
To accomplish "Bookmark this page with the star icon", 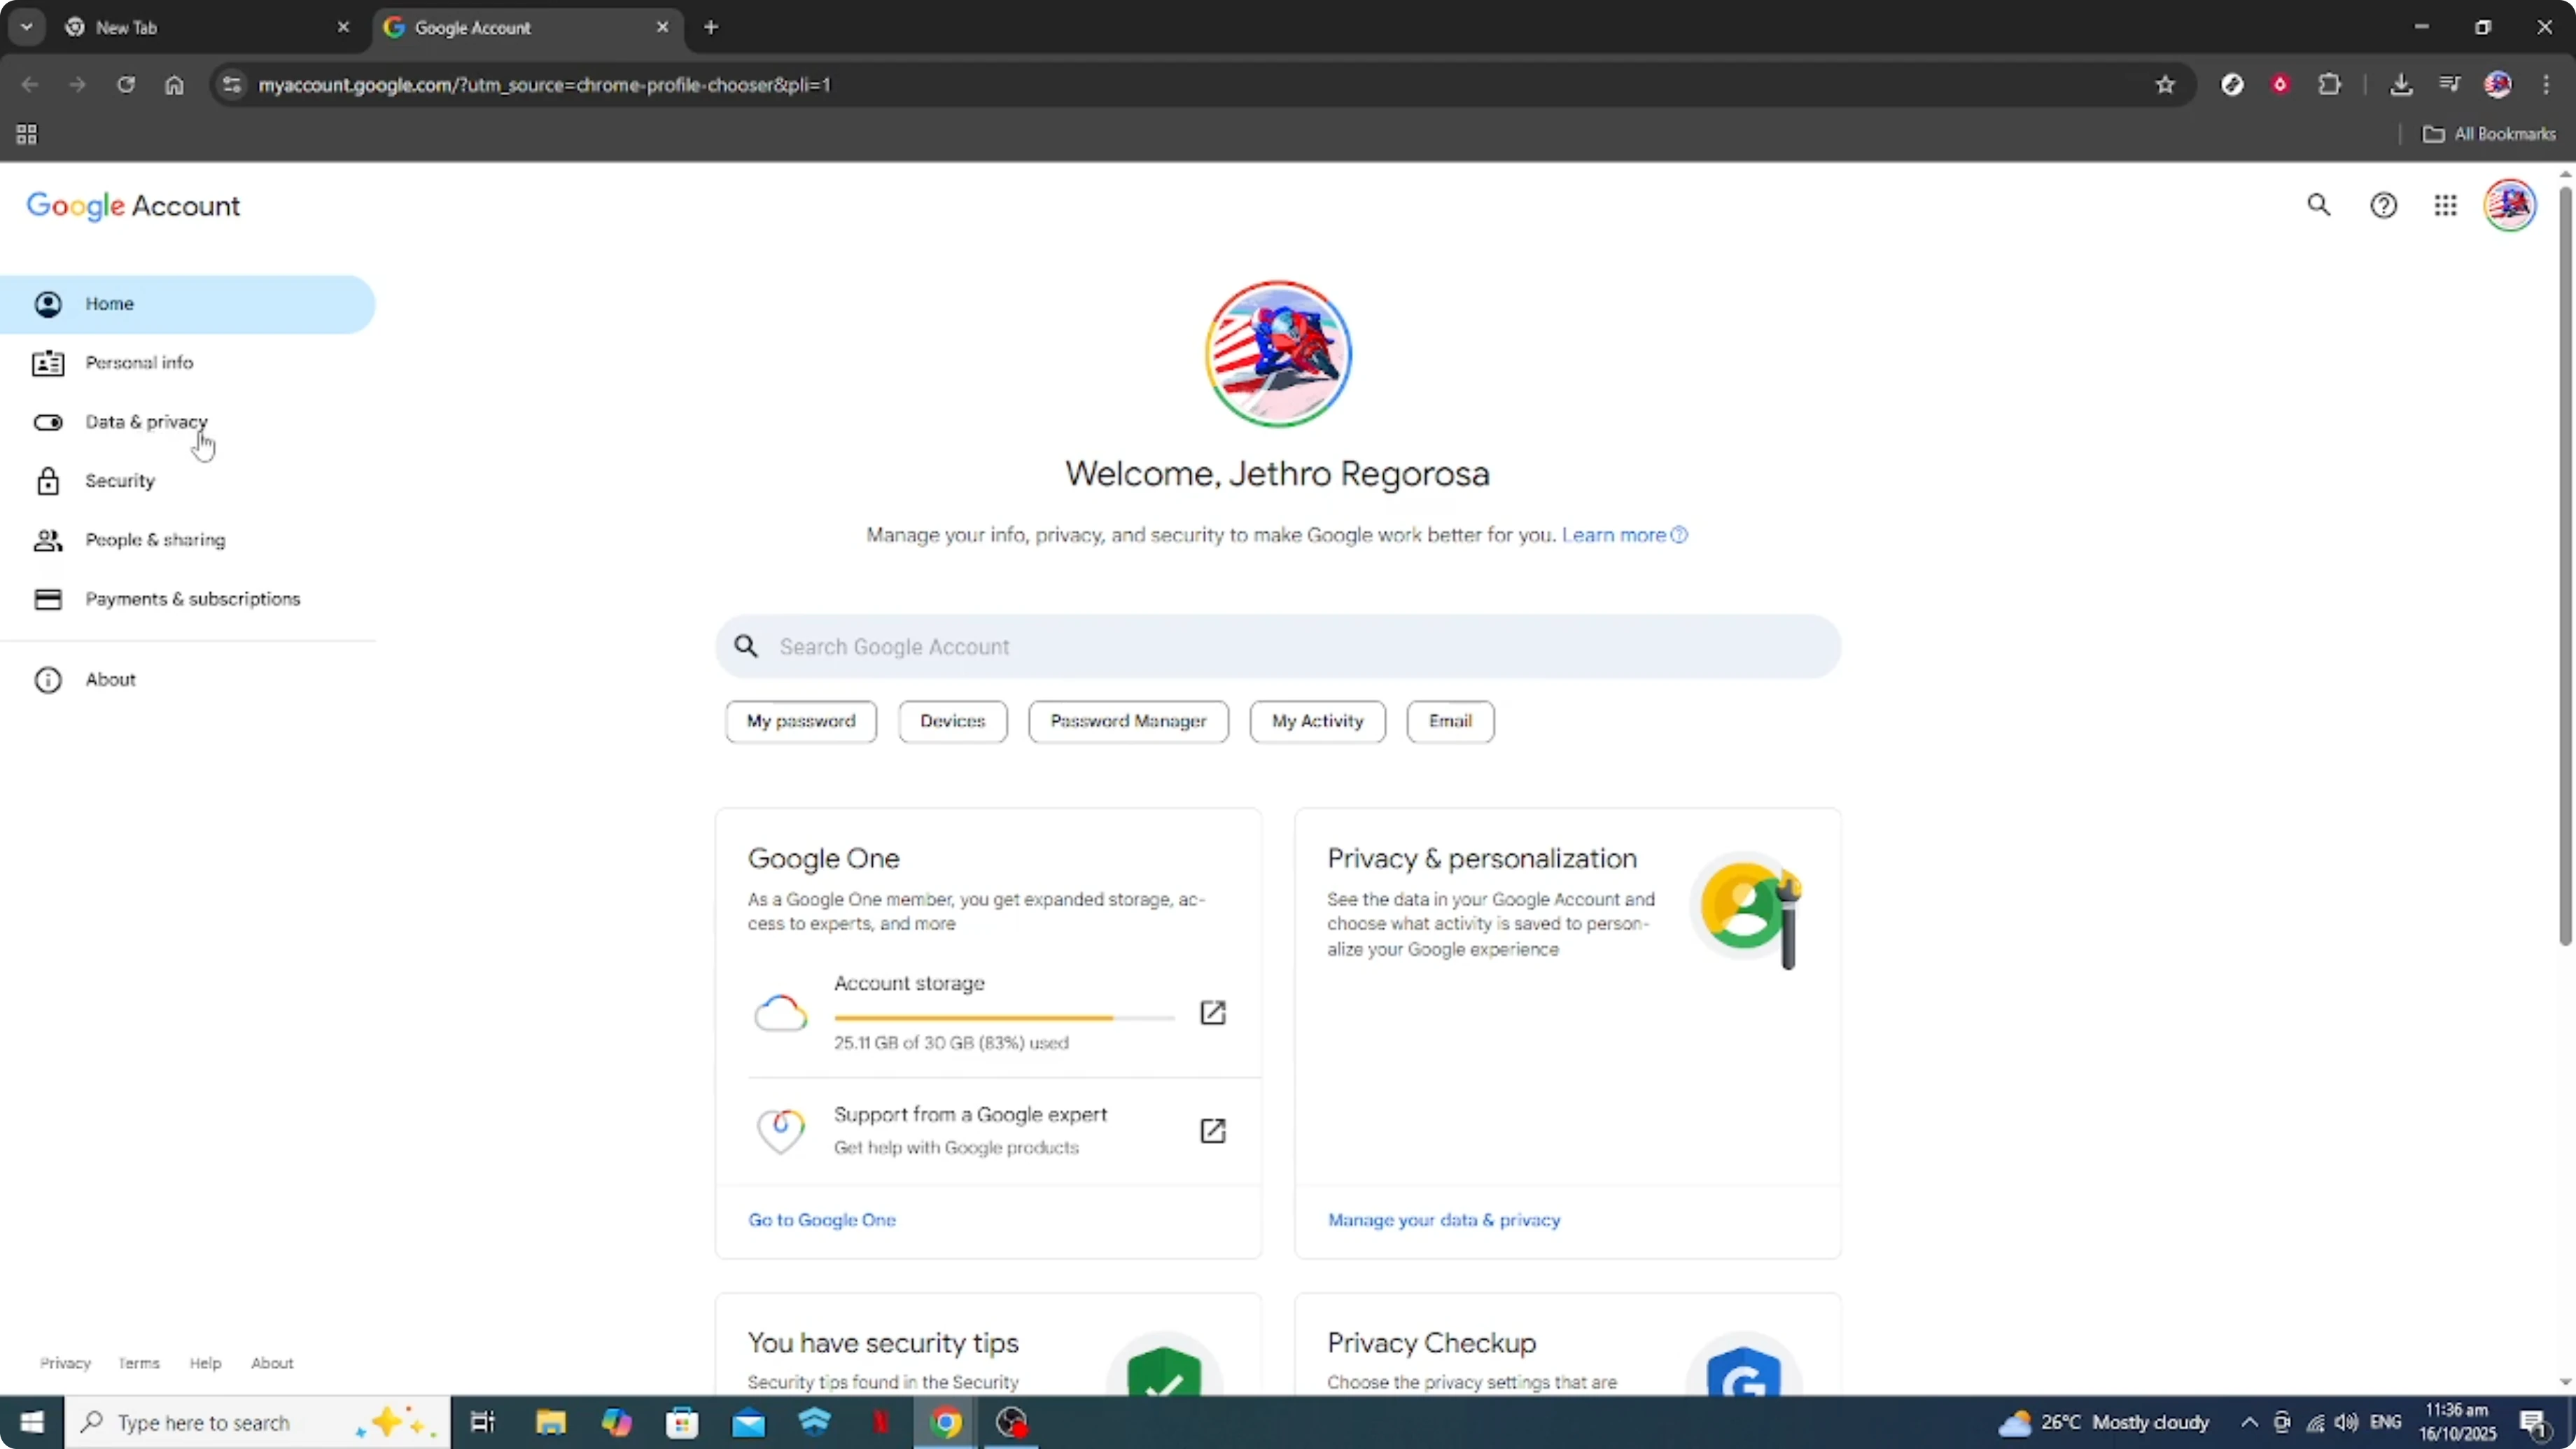I will coord(2165,85).
